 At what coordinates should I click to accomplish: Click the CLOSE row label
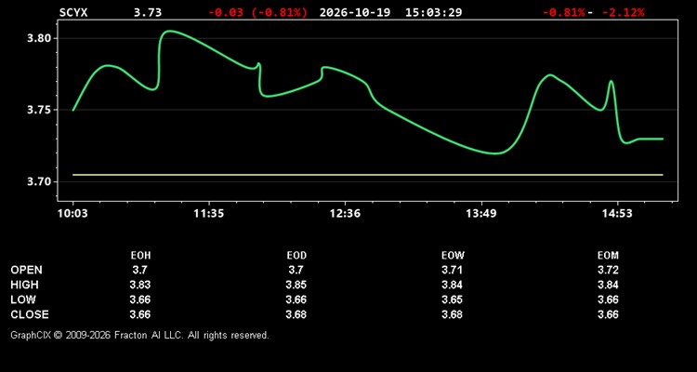click(x=30, y=314)
